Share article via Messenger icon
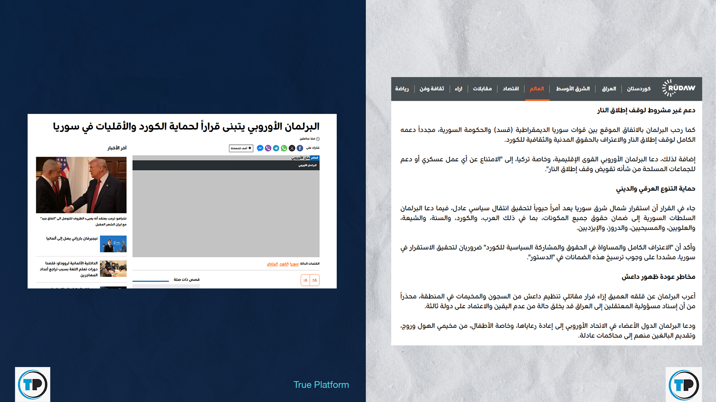 (x=260, y=148)
